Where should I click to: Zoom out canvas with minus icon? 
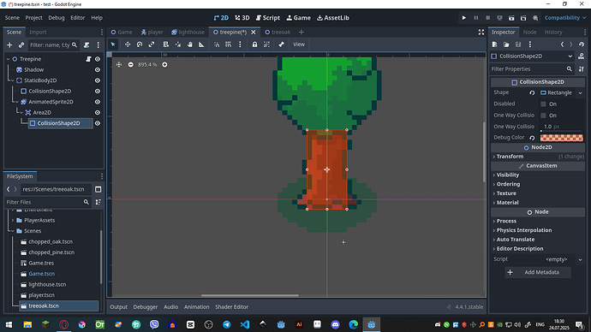(130, 65)
